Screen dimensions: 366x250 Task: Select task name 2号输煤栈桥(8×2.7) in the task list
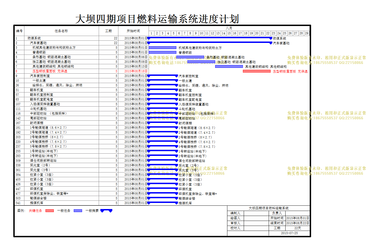(x=47, y=137)
